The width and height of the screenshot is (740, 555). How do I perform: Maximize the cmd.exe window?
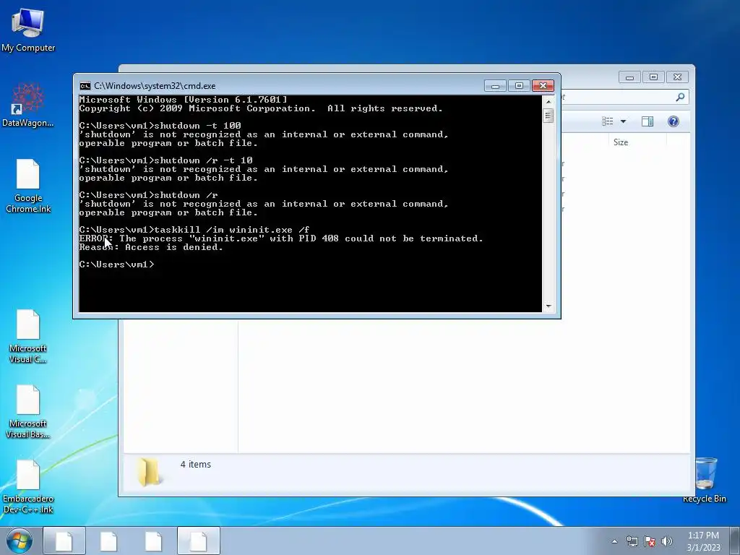519,85
